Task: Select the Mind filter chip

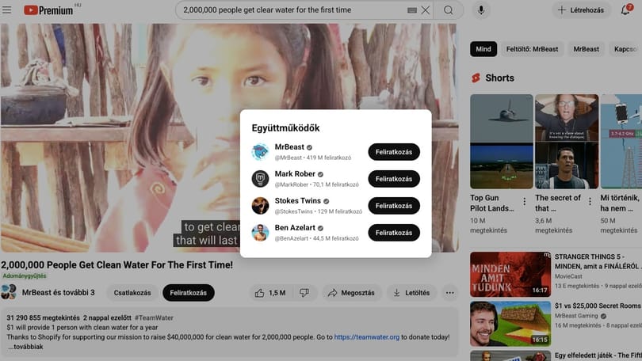Action: [483, 49]
